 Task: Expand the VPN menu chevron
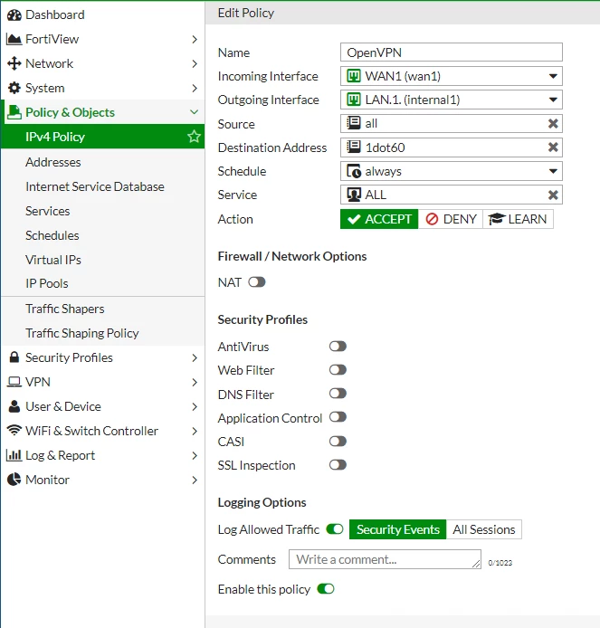(x=195, y=382)
